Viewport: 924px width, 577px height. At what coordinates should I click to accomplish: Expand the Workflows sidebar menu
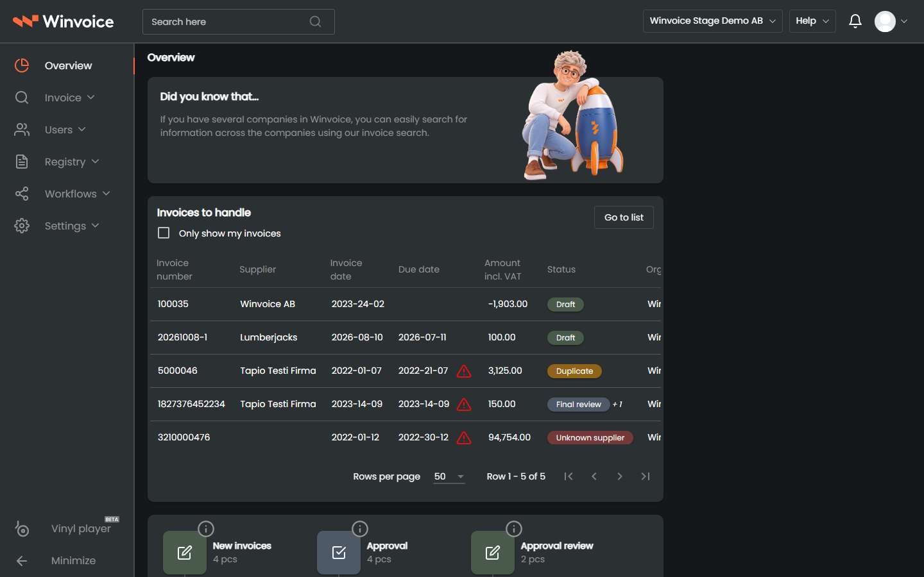[x=77, y=194]
